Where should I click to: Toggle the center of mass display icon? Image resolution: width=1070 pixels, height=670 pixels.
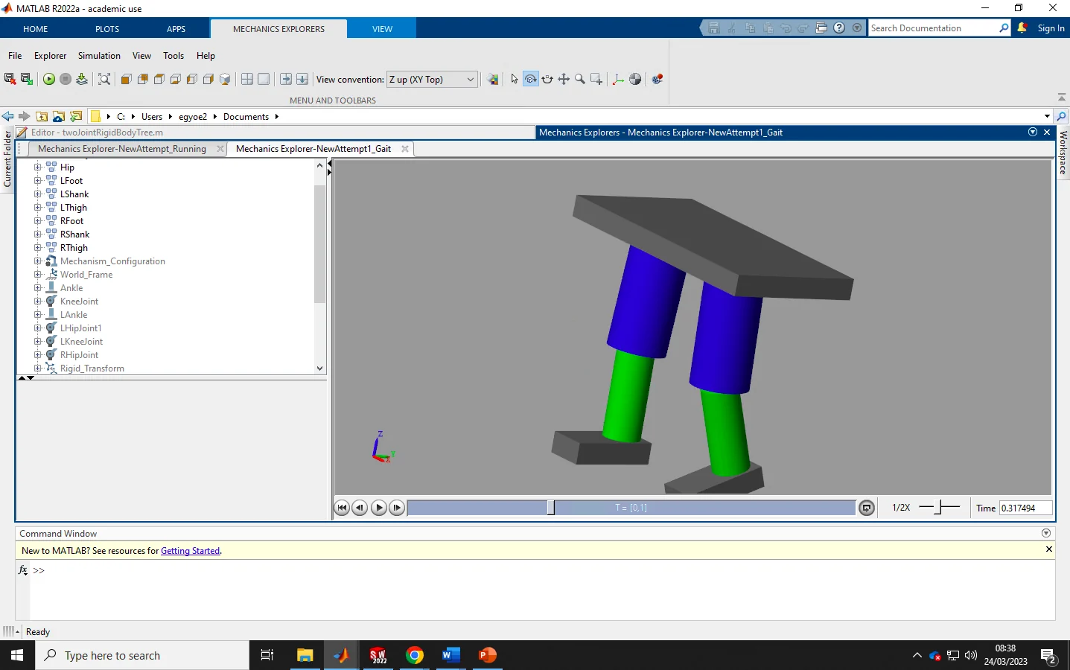(x=635, y=79)
